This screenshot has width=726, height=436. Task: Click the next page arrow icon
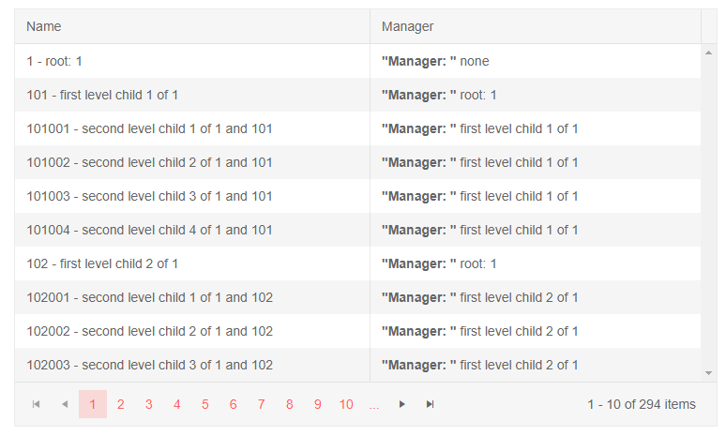(x=402, y=404)
